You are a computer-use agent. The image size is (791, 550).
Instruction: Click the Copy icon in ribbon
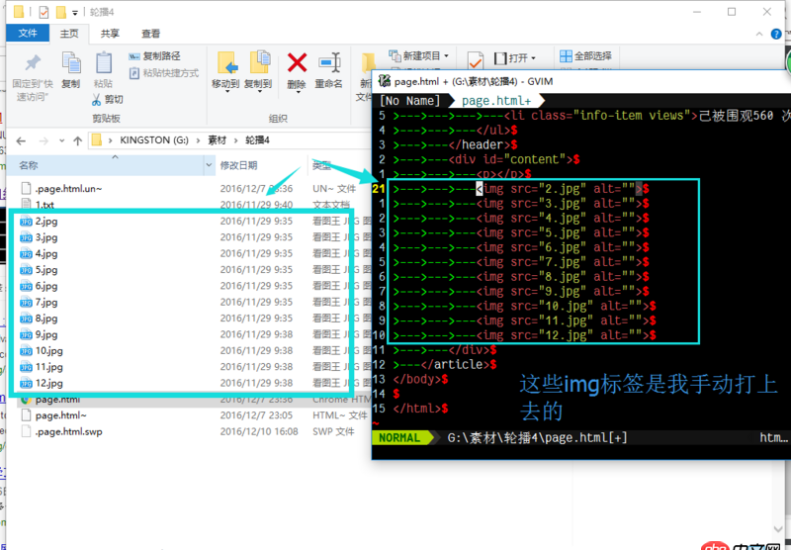71,63
